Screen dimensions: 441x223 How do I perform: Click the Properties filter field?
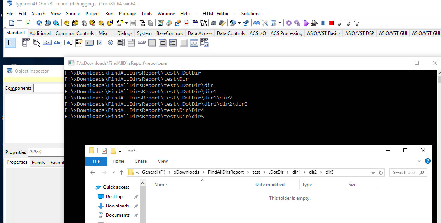coord(47,152)
